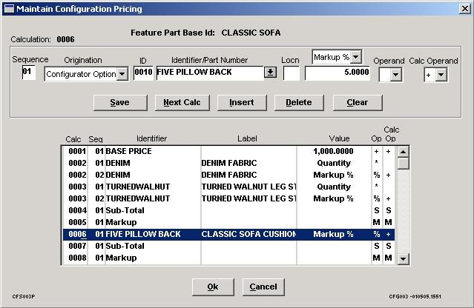Screen dimensions: 474x308
Task: Open the Markup % type dropdown
Action: 356,57
